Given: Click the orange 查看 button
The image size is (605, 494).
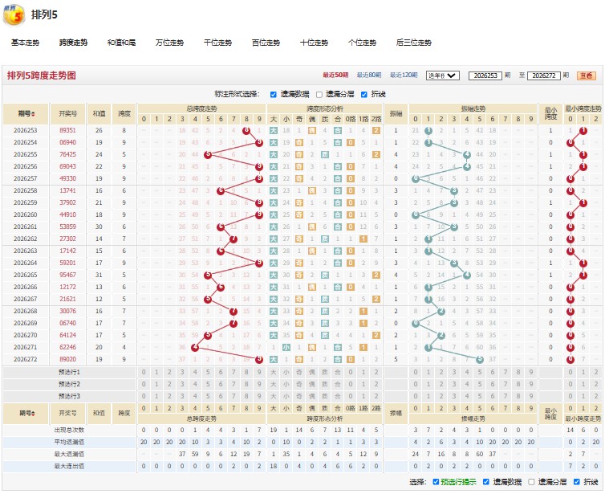Looking at the screenshot, I should point(587,76).
